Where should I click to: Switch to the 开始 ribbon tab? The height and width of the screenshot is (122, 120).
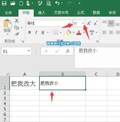(x=26, y=13)
